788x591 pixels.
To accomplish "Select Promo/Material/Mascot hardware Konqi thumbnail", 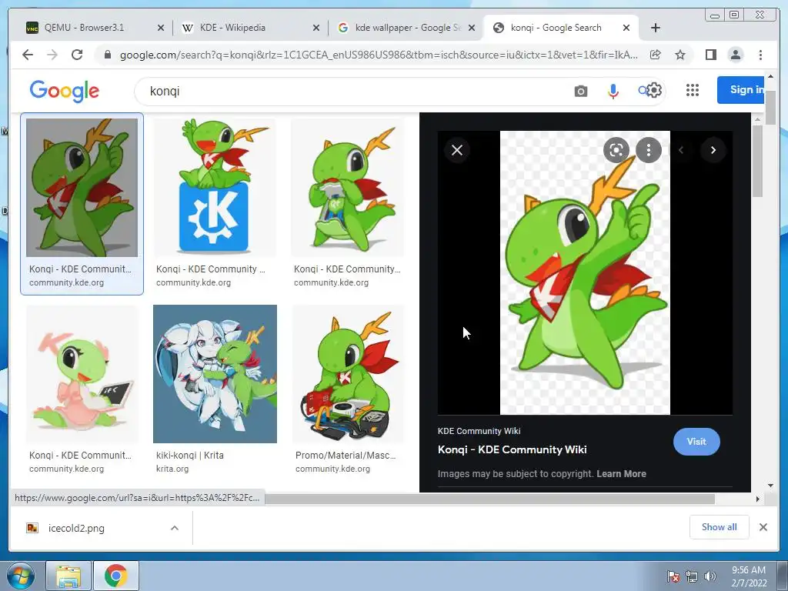I will tap(348, 374).
